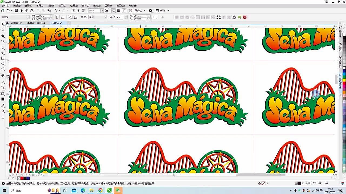Click the Save disk icon
The width and height of the screenshot is (346, 194).
[x=16, y=11]
